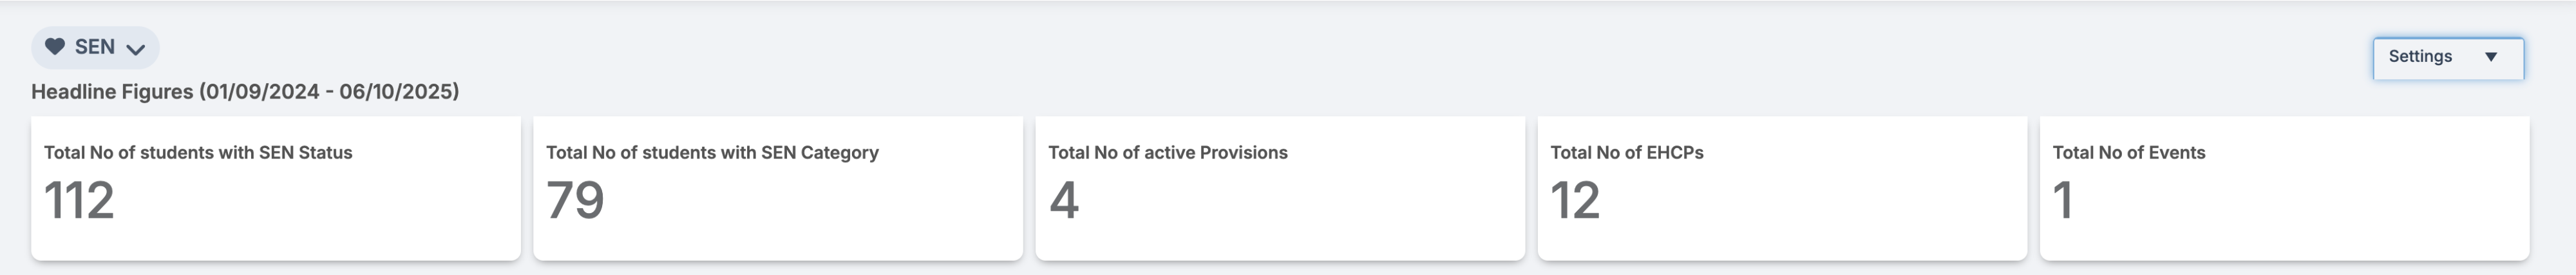Select the 'Total No of active Provisions' title
This screenshot has width=2576, height=275.
(x=1167, y=153)
